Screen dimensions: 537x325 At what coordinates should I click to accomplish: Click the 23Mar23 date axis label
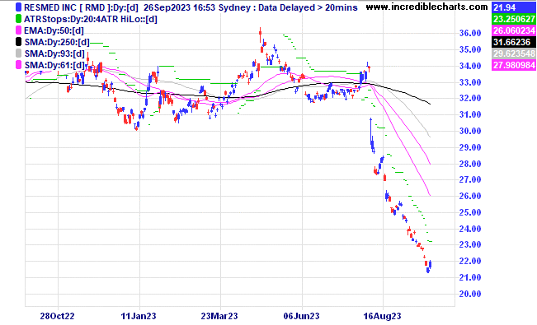pos(219,316)
